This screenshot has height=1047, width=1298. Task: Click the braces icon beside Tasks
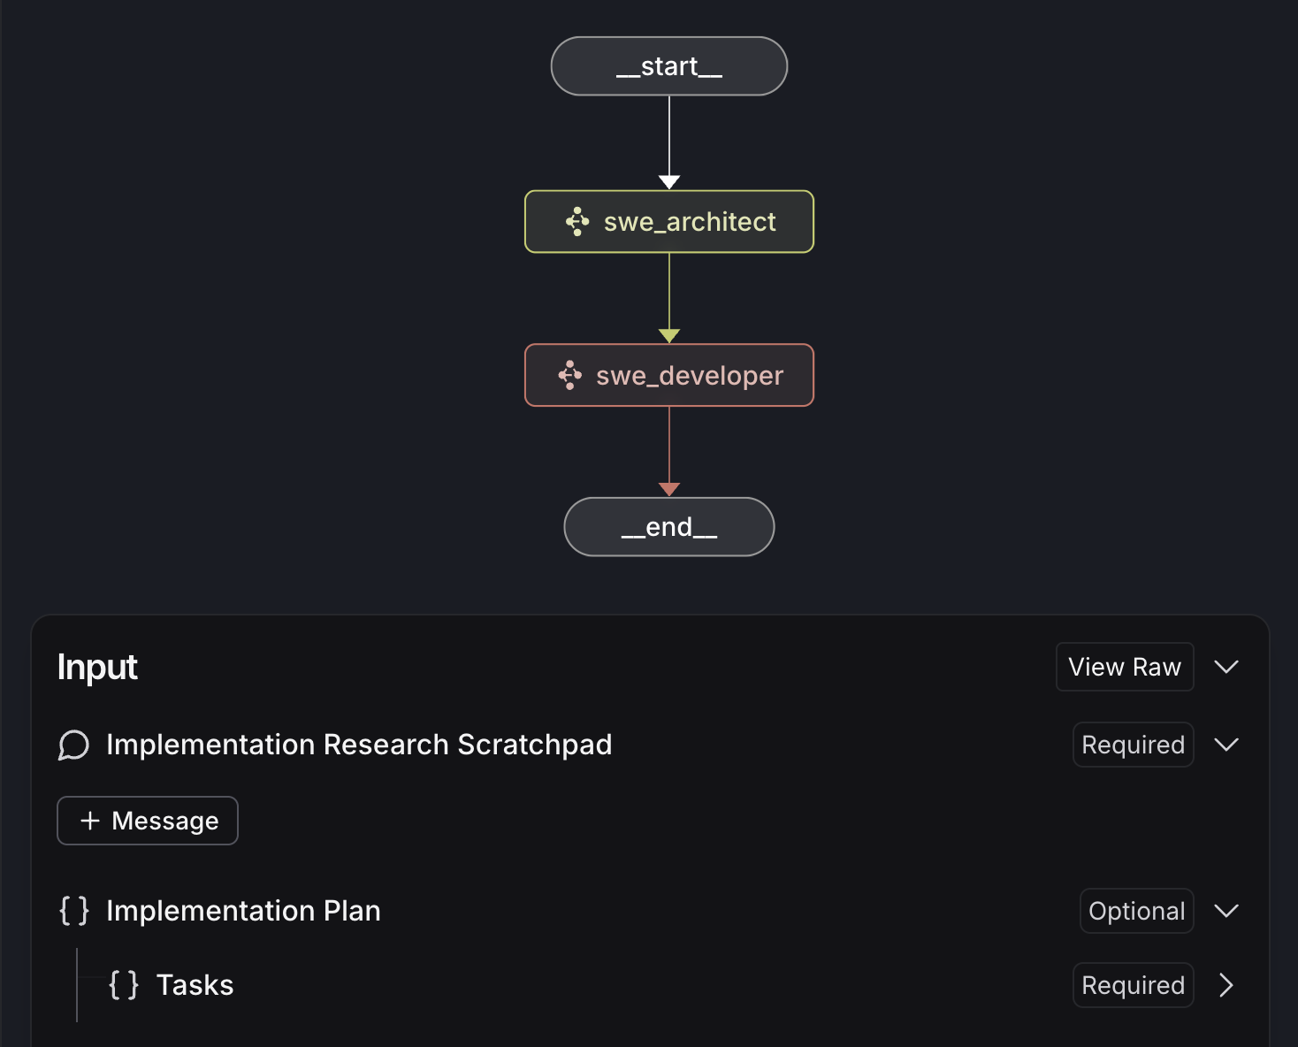[124, 985]
